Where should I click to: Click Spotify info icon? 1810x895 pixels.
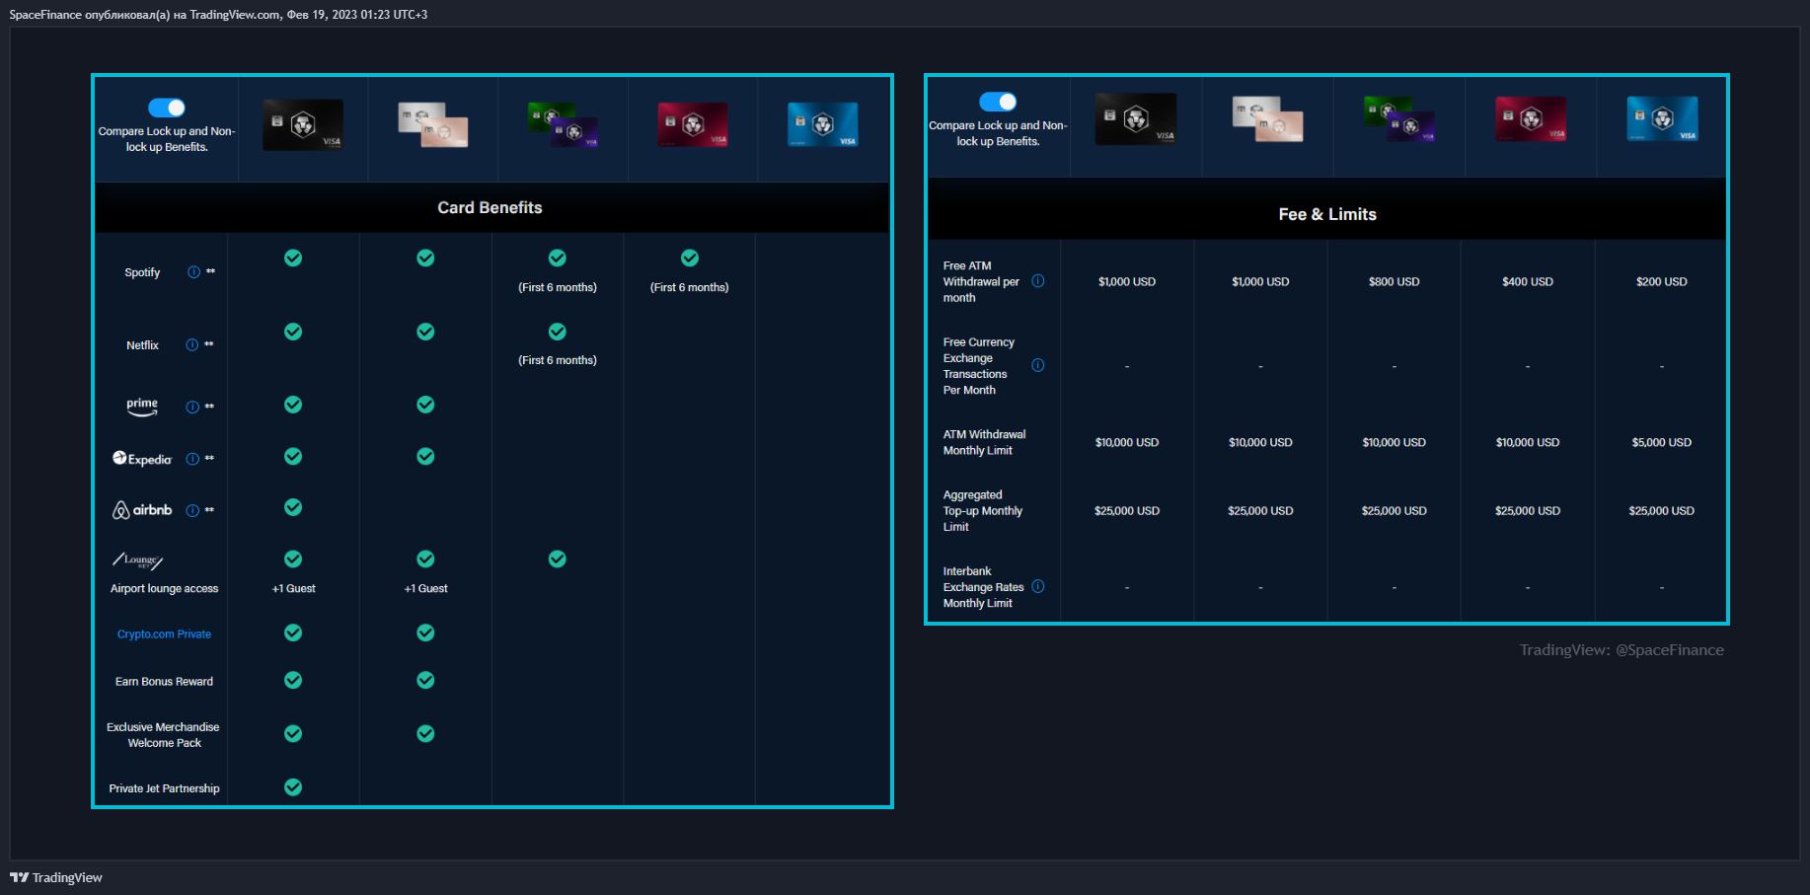pos(194,272)
